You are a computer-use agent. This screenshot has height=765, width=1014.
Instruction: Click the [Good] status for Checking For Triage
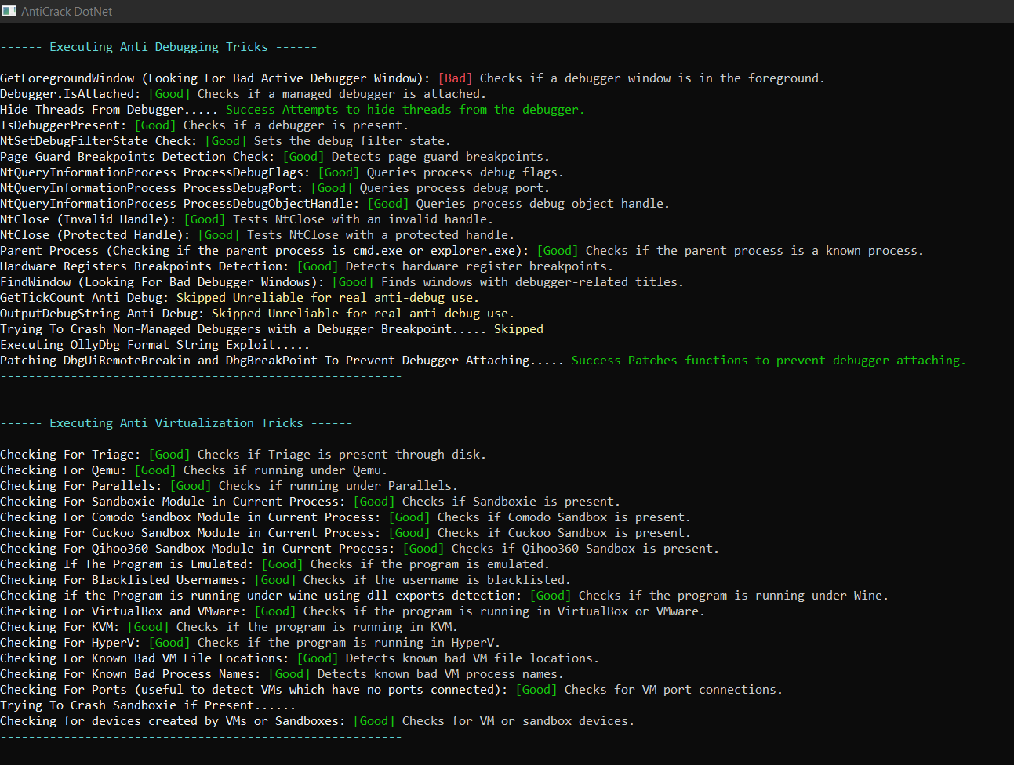click(x=169, y=455)
